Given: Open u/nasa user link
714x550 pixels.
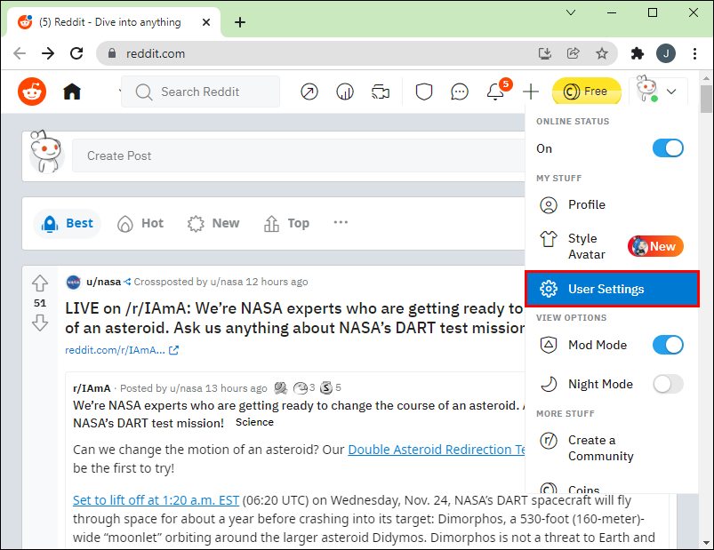Looking at the screenshot, I should tap(103, 282).
